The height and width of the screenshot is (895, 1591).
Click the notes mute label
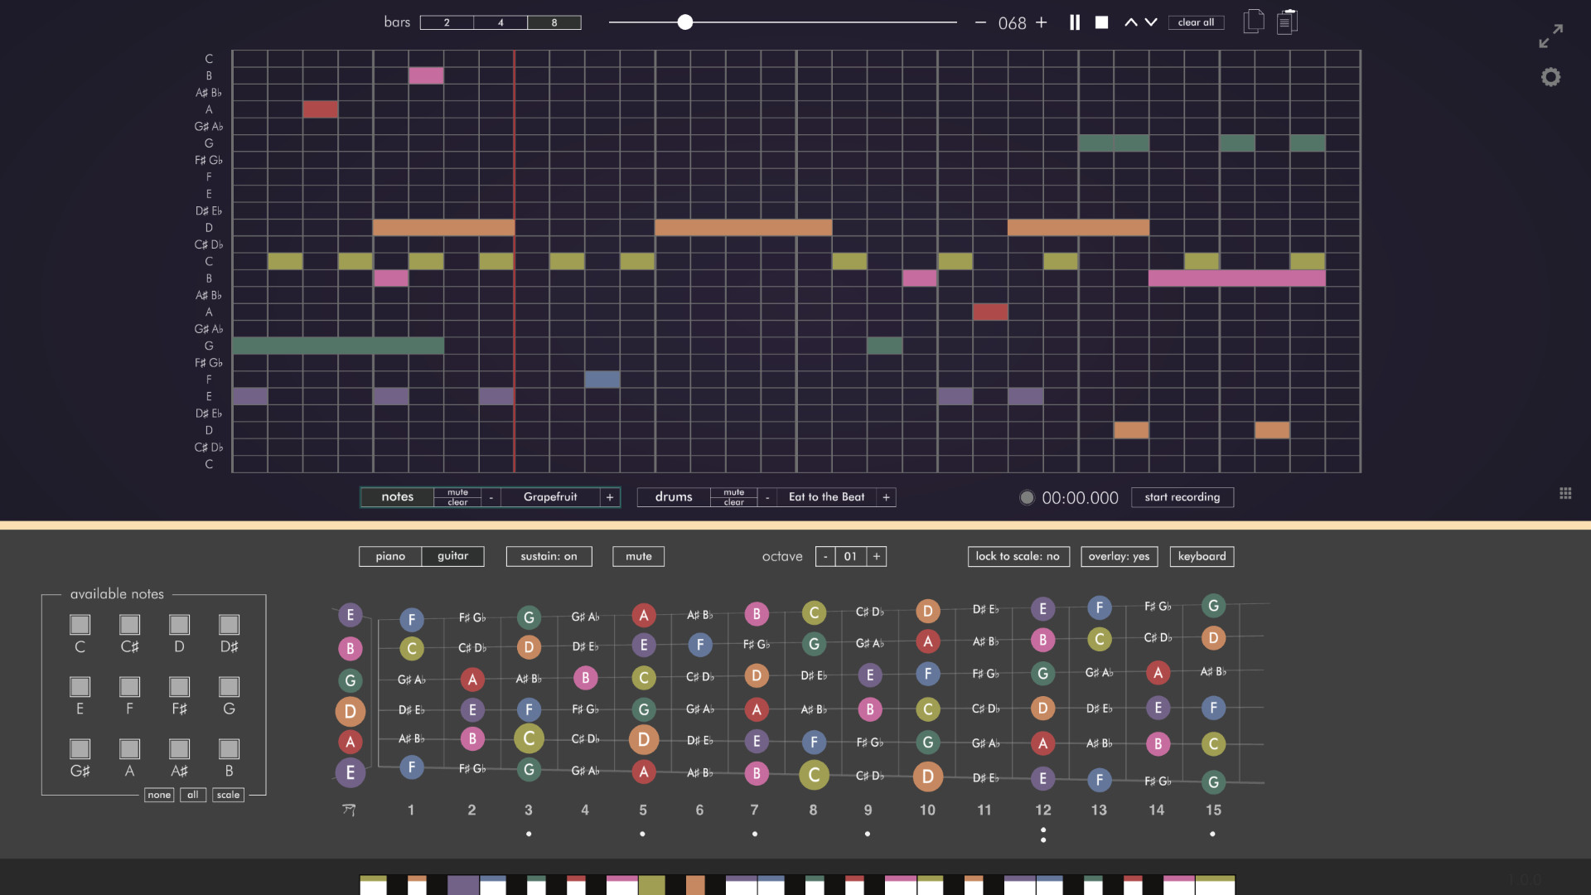[x=457, y=491]
